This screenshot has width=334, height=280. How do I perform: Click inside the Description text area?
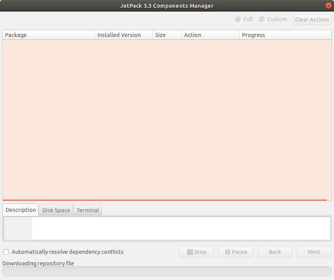167,228
